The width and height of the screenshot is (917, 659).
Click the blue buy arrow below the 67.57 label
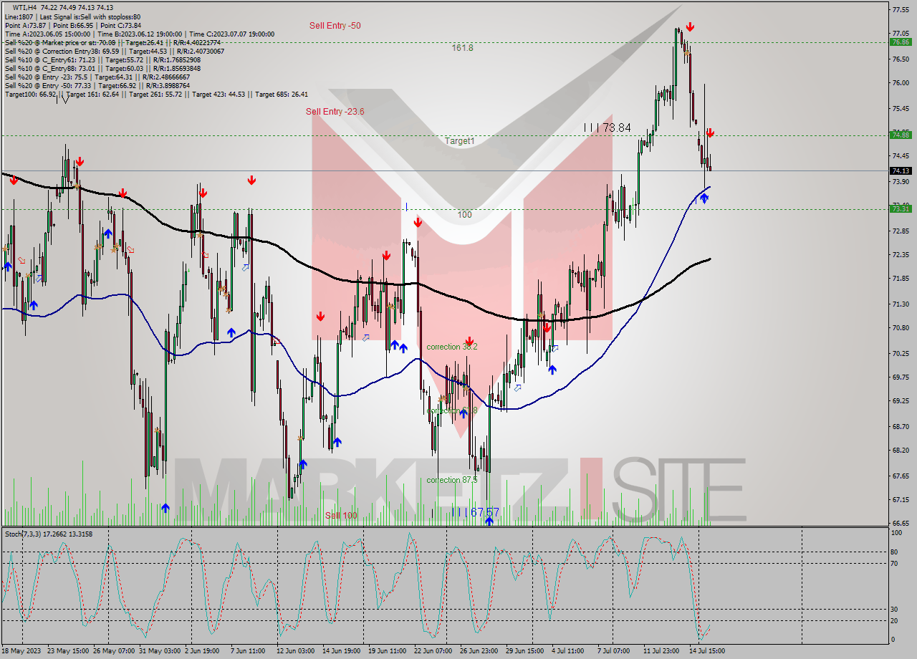coord(489,521)
